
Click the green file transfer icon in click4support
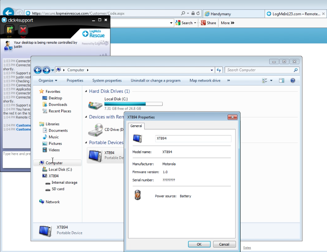(10, 30)
